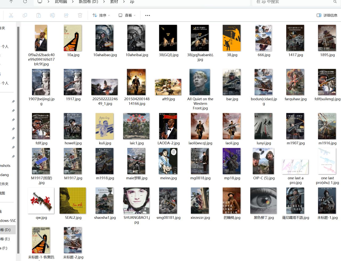Select file 38.jpg orange thumbnail
Image resolution: width=341 pixels, height=261 pixels.
click(232, 41)
